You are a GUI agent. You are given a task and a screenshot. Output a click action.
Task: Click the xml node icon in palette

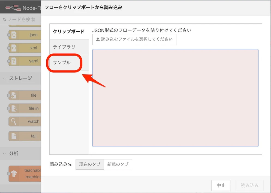click(14, 48)
